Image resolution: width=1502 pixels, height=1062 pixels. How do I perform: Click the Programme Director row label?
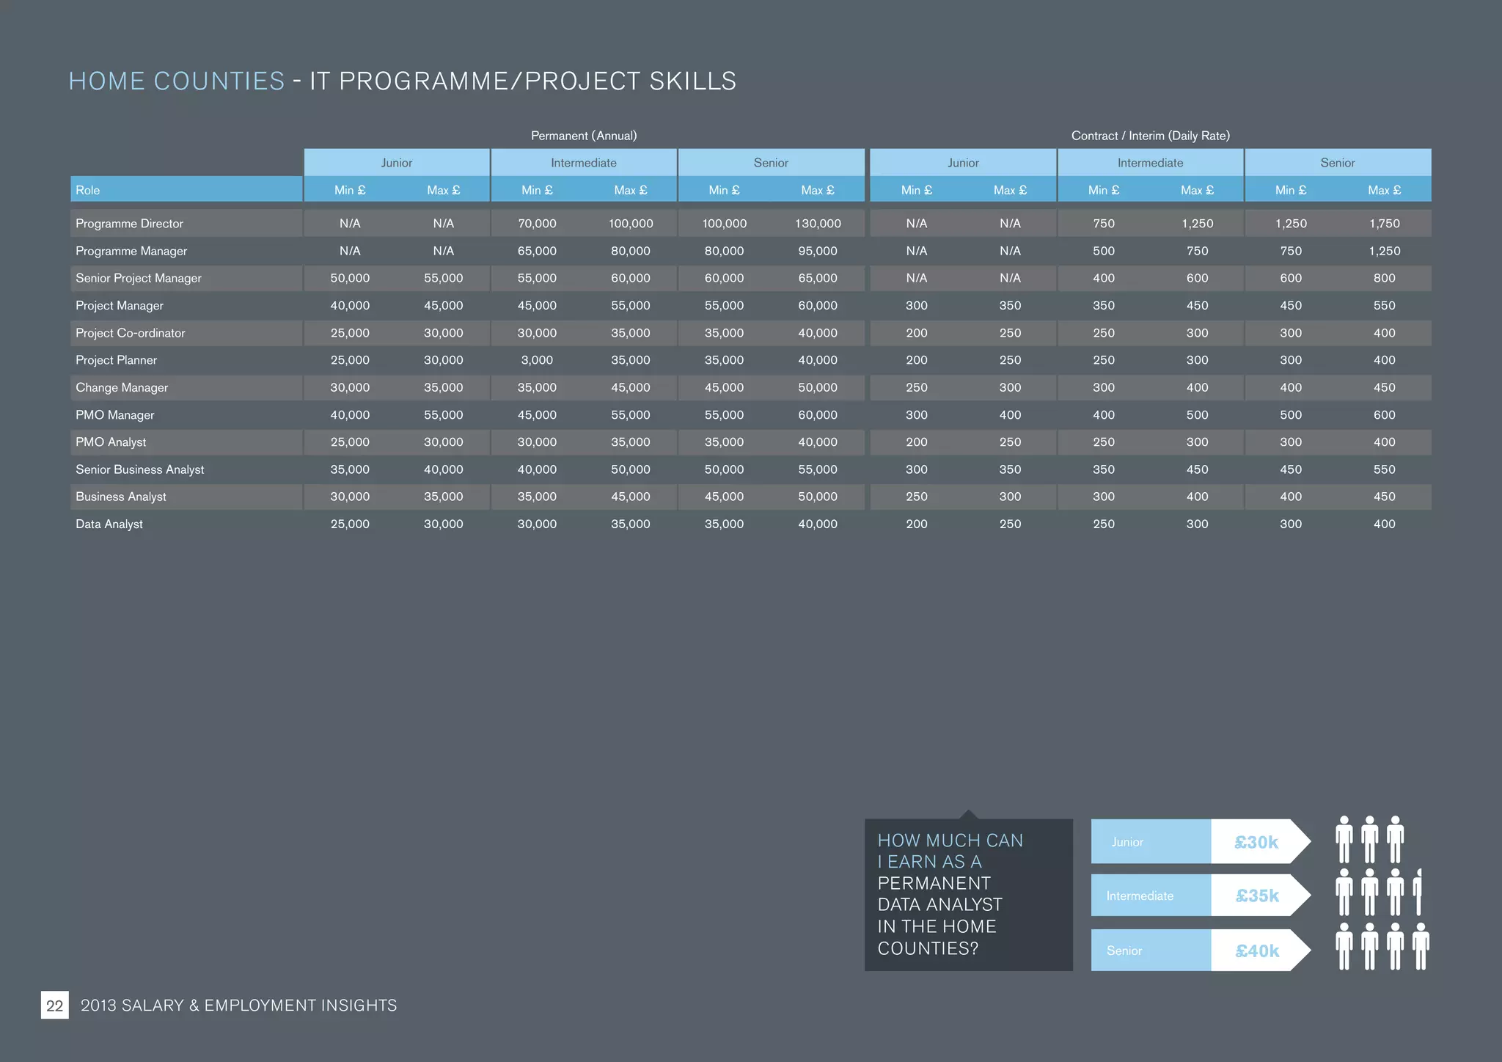tap(130, 224)
